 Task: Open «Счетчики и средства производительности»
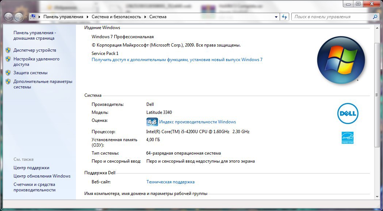34,187
